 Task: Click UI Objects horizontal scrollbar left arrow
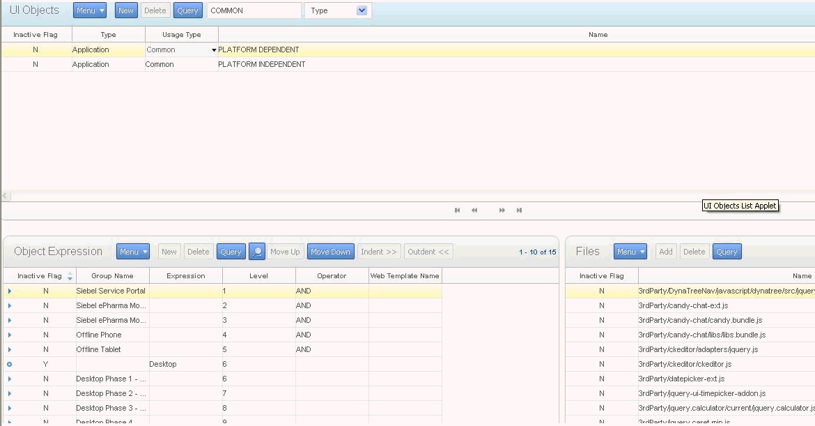click(5, 196)
